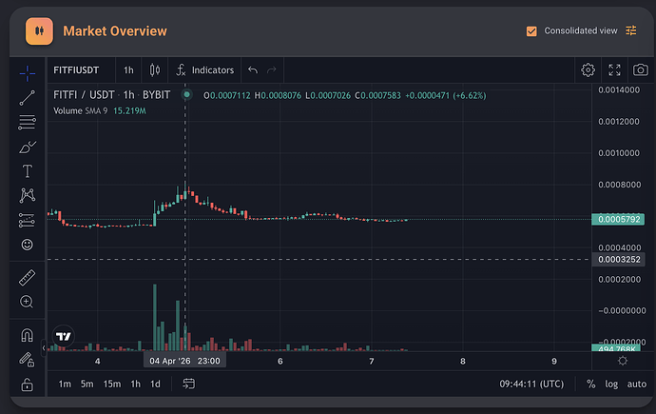
Task: Redo the chart action
Action: (x=272, y=69)
